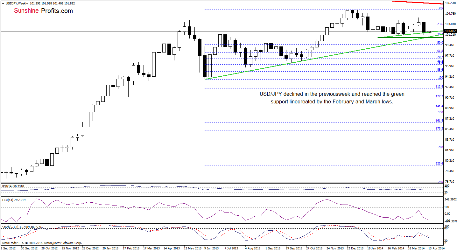Click the Fibonacci 23.6 level label

440,24
